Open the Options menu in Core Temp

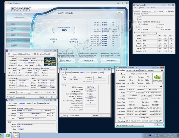(141, 8)
